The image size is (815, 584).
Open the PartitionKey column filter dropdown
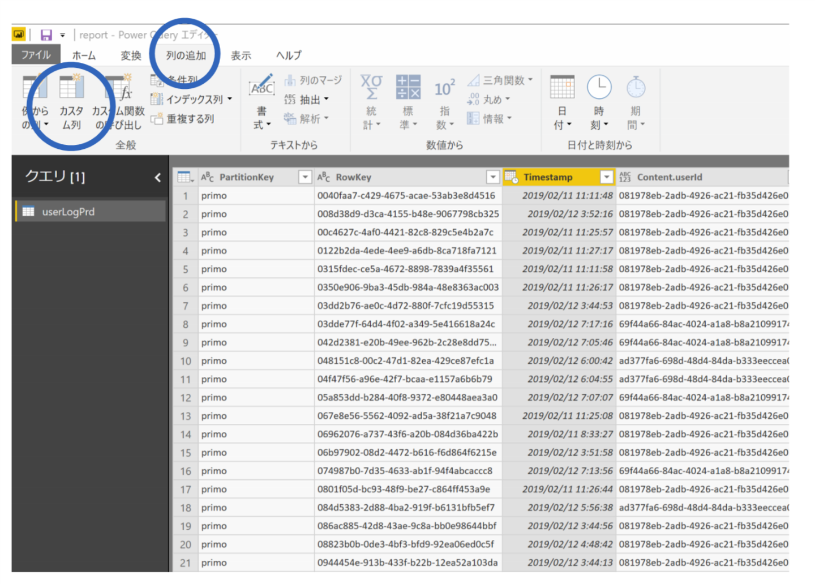pyautogui.click(x=305, y=177)
